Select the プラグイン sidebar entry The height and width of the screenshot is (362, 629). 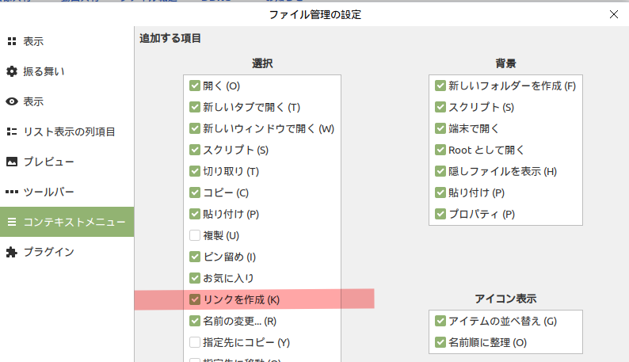click(48, 252)
